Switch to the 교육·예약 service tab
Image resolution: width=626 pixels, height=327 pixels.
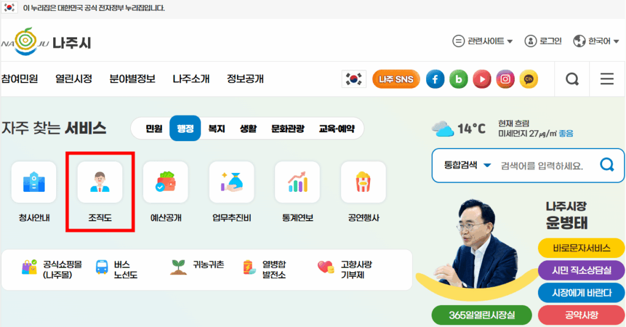point(337,128)
